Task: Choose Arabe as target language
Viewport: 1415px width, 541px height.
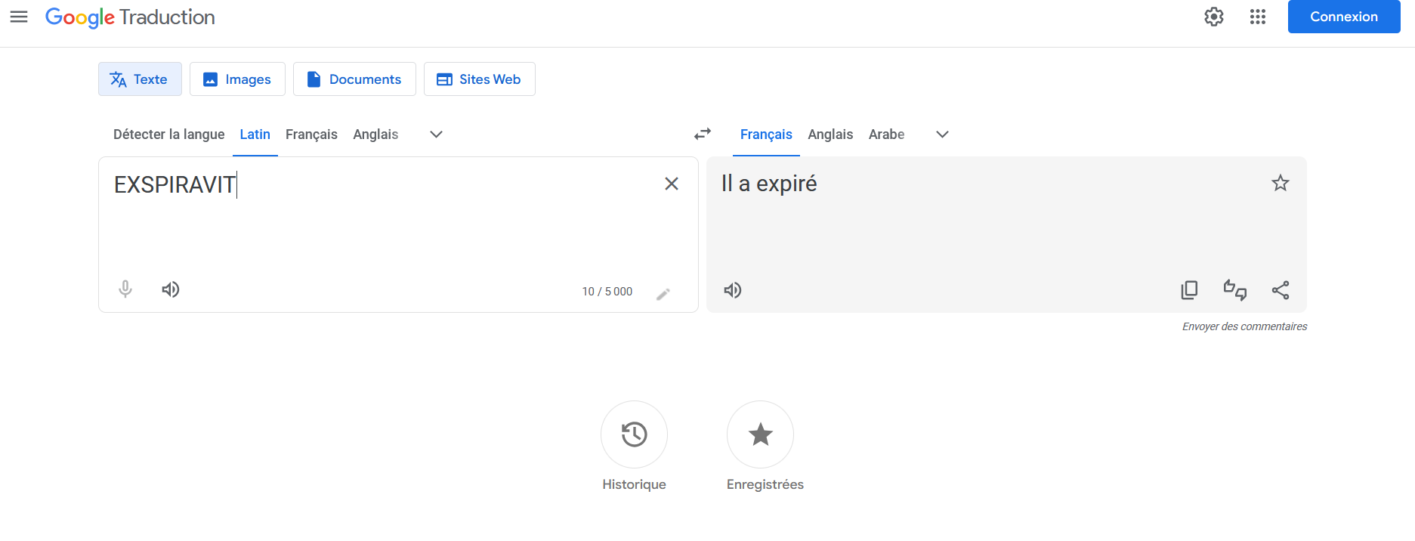Action: (886, 134)
